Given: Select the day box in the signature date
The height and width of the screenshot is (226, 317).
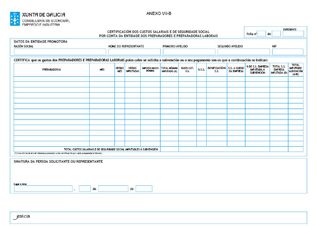Looking at the screenshot, I should click(x=85, y=189).
